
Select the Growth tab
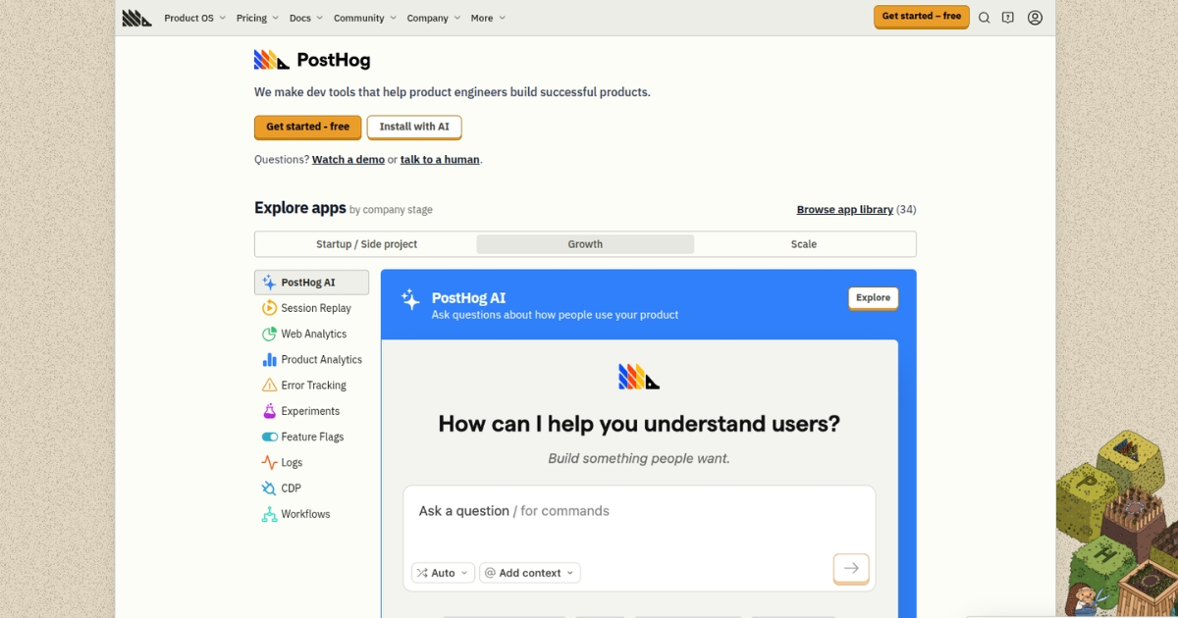pyautogui.click(x=585, y=244)
